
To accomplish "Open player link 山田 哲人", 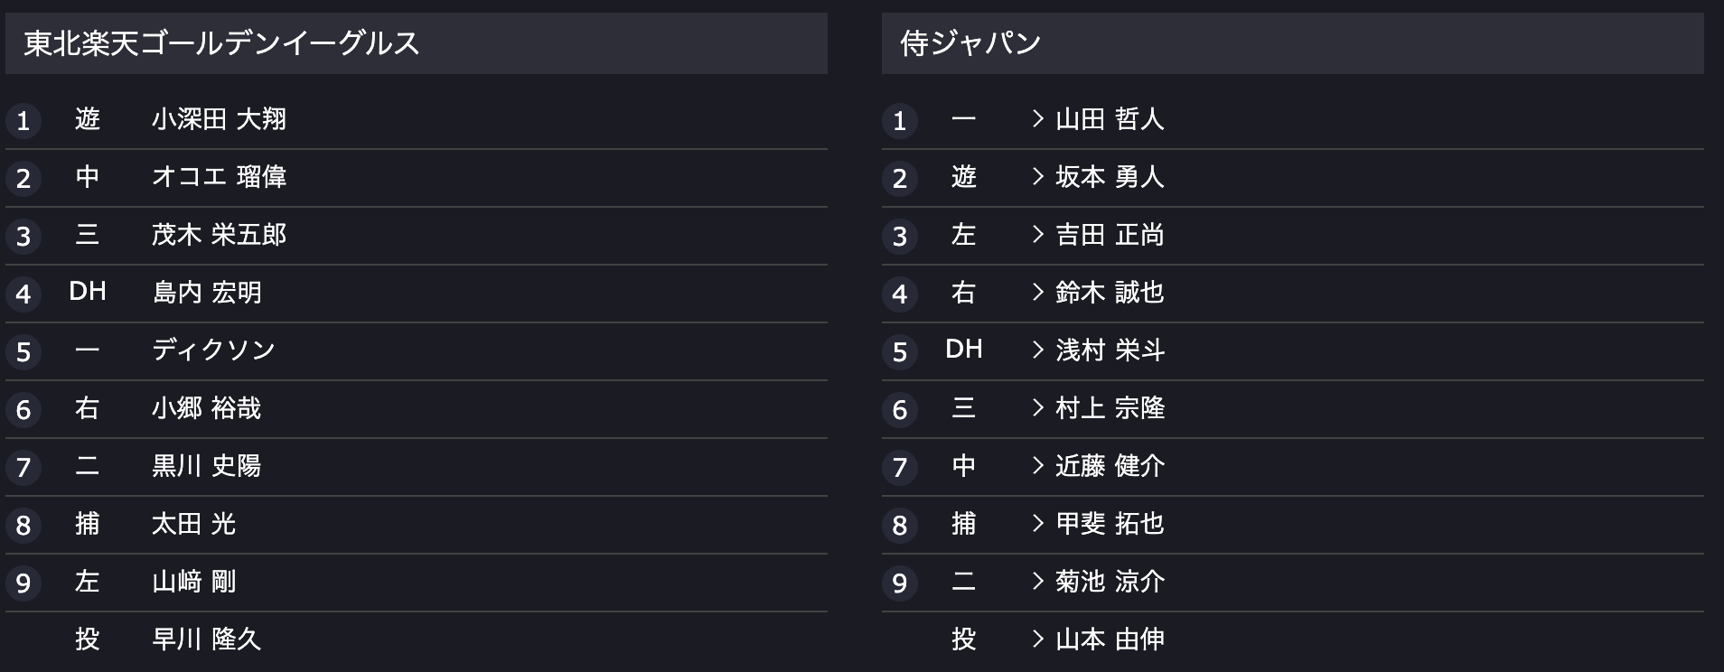I will [x=1110, y=119].
